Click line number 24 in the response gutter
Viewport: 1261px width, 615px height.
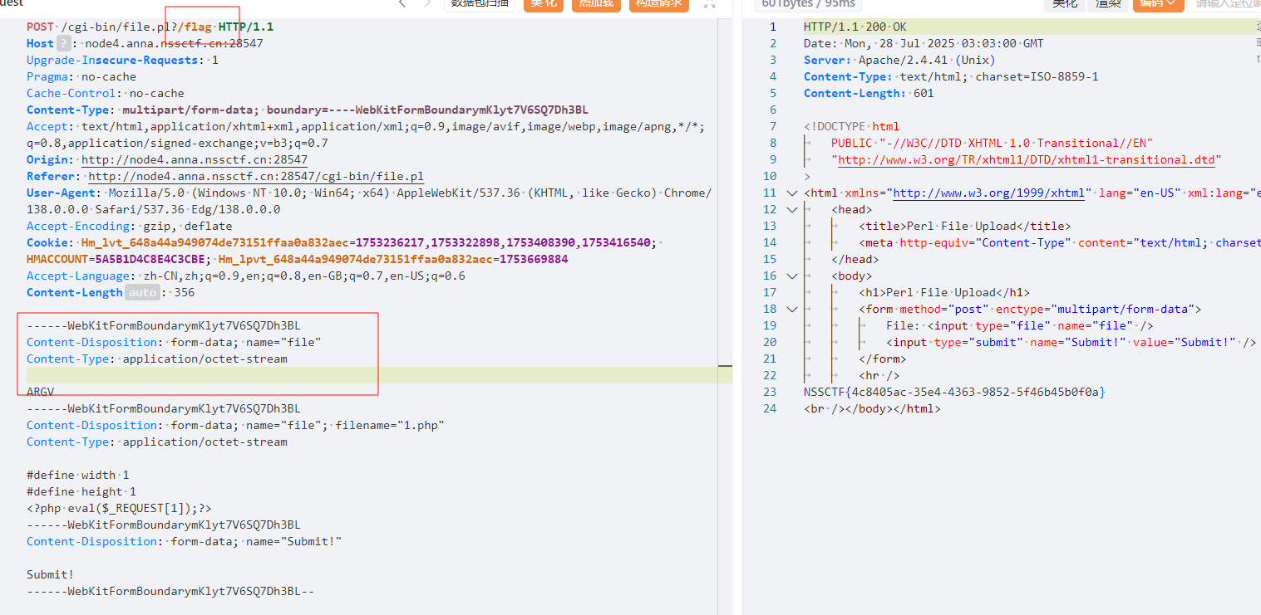click(x=769, y=408)
